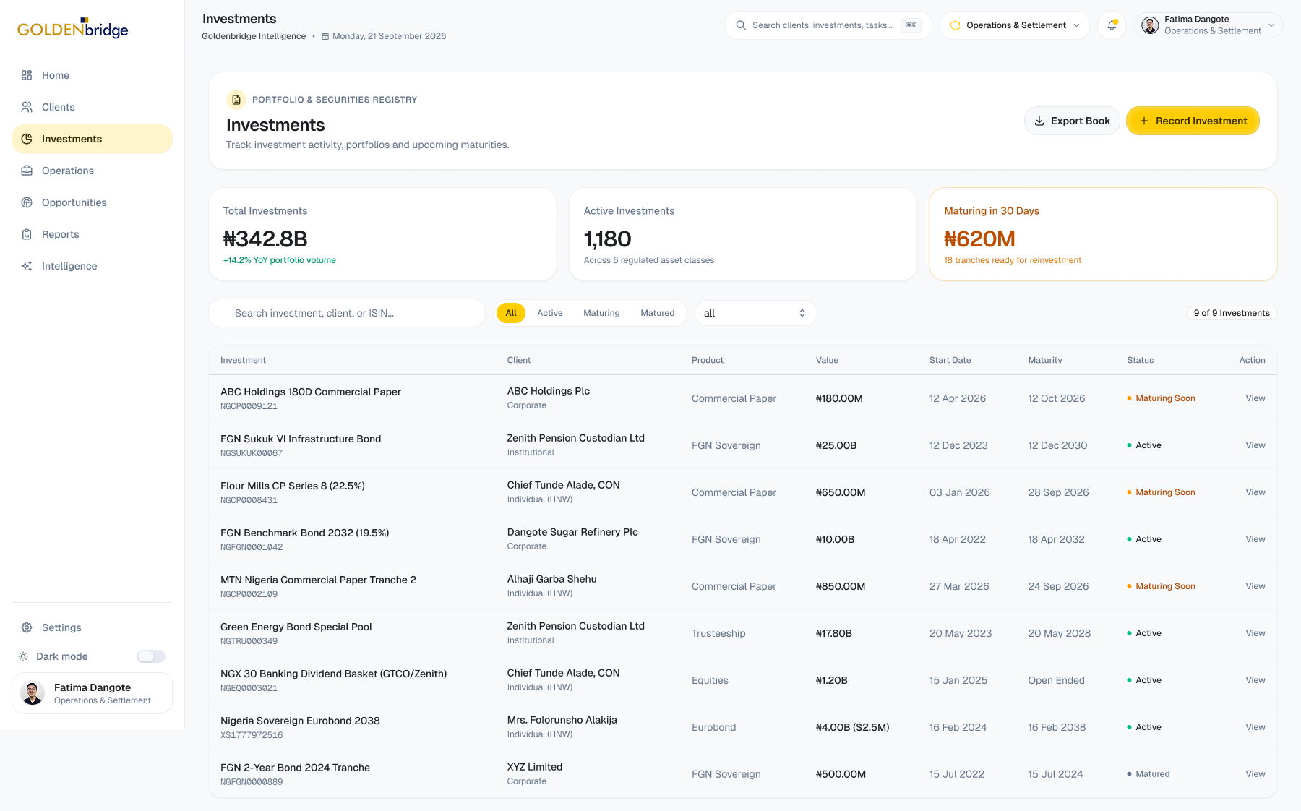Screen dimensions: 1301x811
Task: Click the Clients people icon
Action: [27, 107]
